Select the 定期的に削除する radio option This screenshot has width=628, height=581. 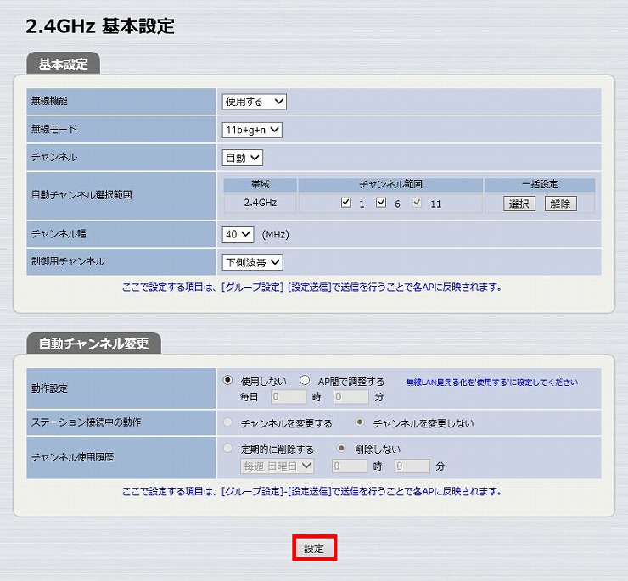[x=227, y=448]
